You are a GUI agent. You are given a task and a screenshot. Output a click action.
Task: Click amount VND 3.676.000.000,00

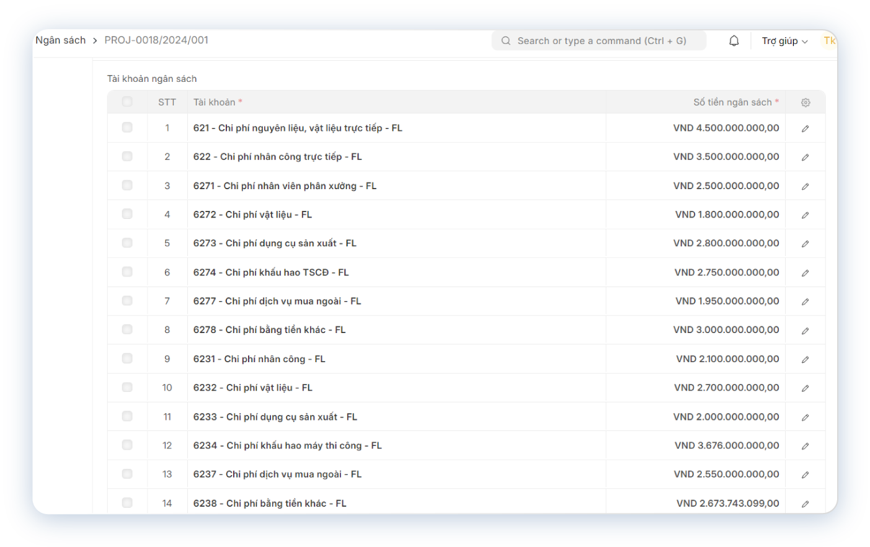[x=727, y=445]
